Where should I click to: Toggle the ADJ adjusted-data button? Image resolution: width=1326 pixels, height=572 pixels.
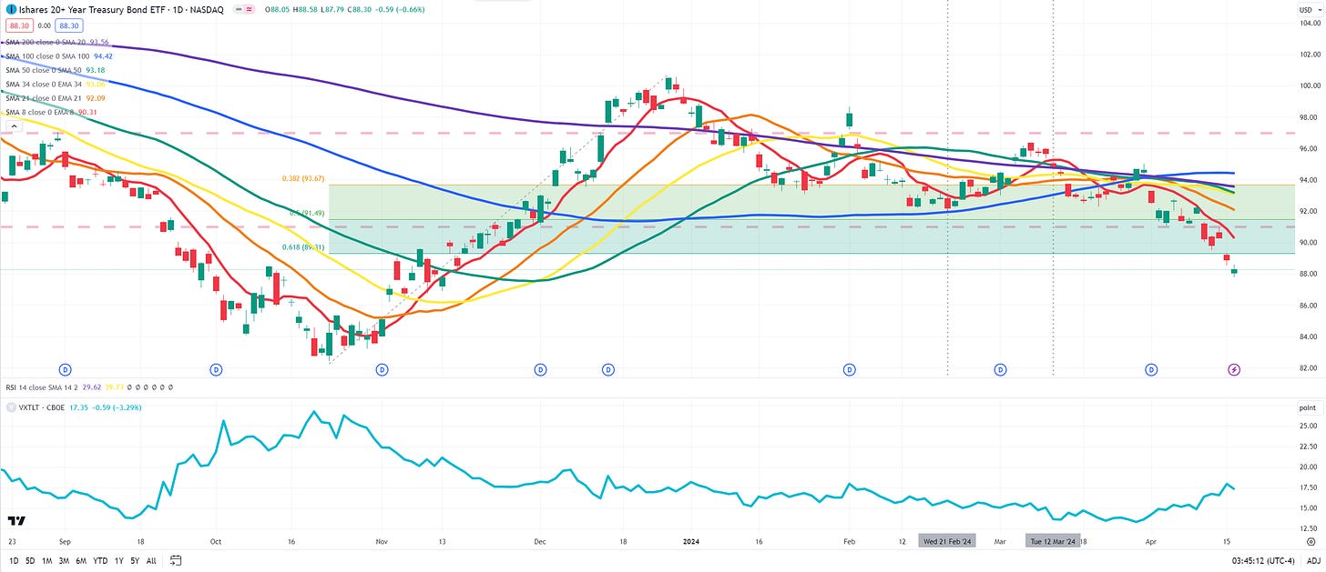(1311, 560)
